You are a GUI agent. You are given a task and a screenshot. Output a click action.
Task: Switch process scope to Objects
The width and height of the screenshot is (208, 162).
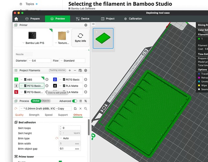[x=45, y=101]
